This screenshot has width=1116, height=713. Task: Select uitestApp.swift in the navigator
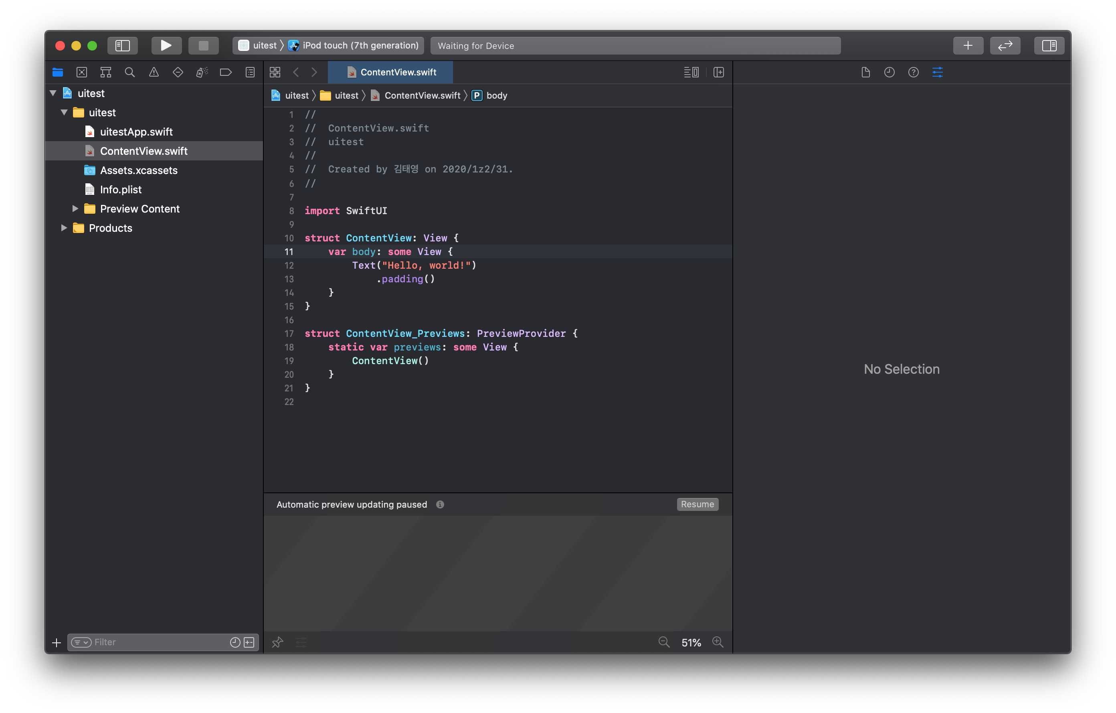click(x=136, y=132)
